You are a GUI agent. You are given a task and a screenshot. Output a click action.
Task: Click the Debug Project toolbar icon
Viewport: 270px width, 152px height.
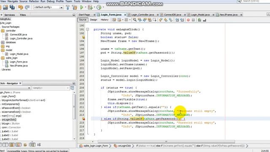(x=90, y=7)
